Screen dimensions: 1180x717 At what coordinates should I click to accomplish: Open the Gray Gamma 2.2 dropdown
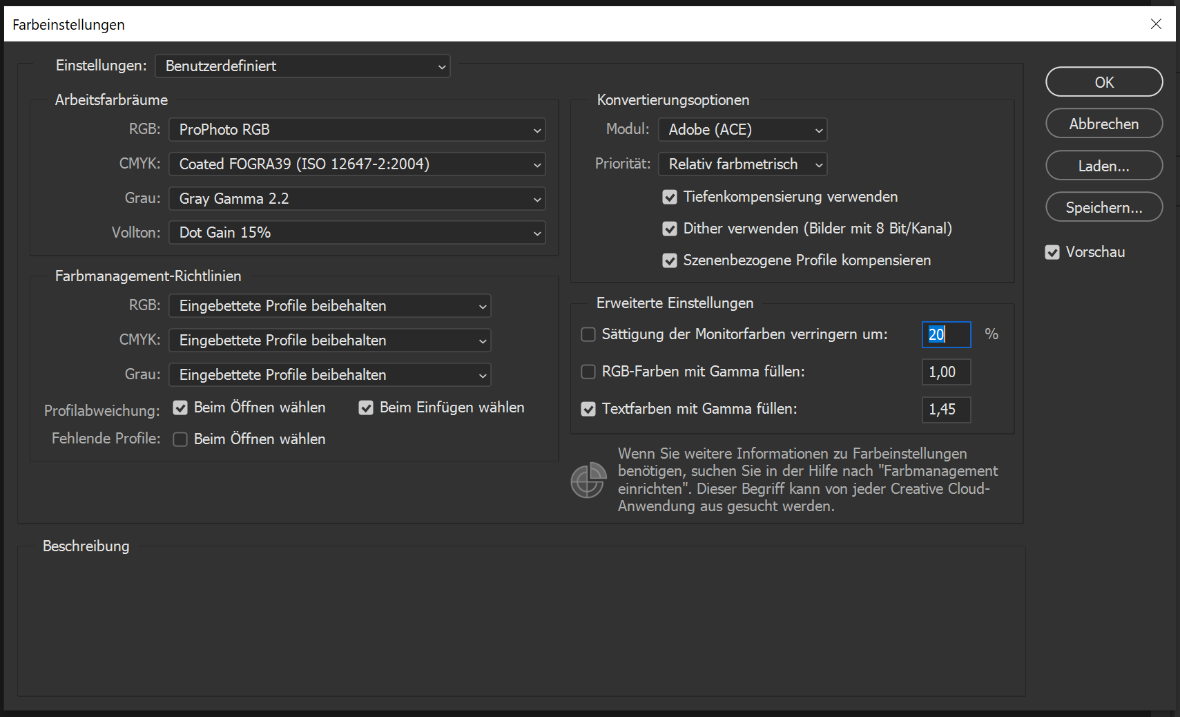tap(357, 199)
